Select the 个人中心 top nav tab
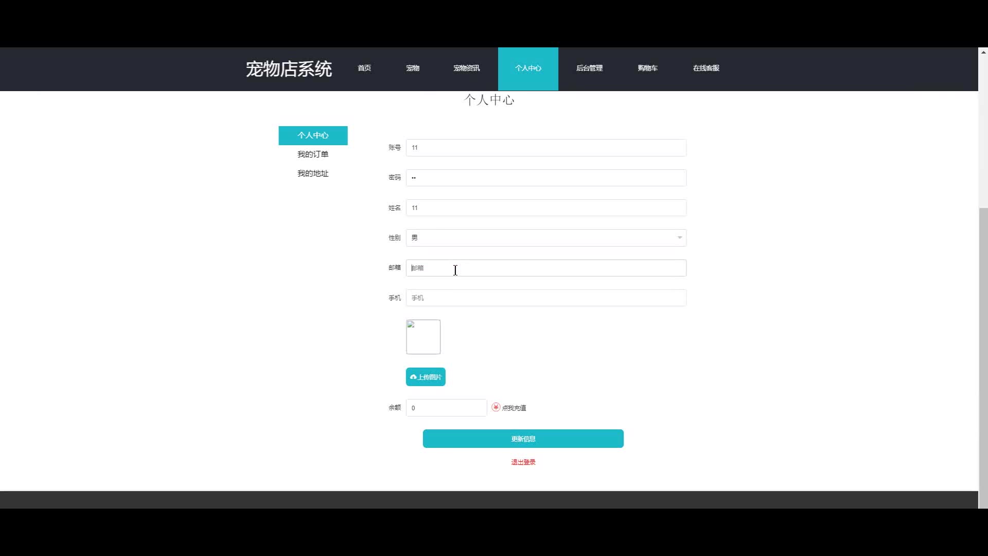The width and height of the screenshot is (988, 556). click(528, 68)
